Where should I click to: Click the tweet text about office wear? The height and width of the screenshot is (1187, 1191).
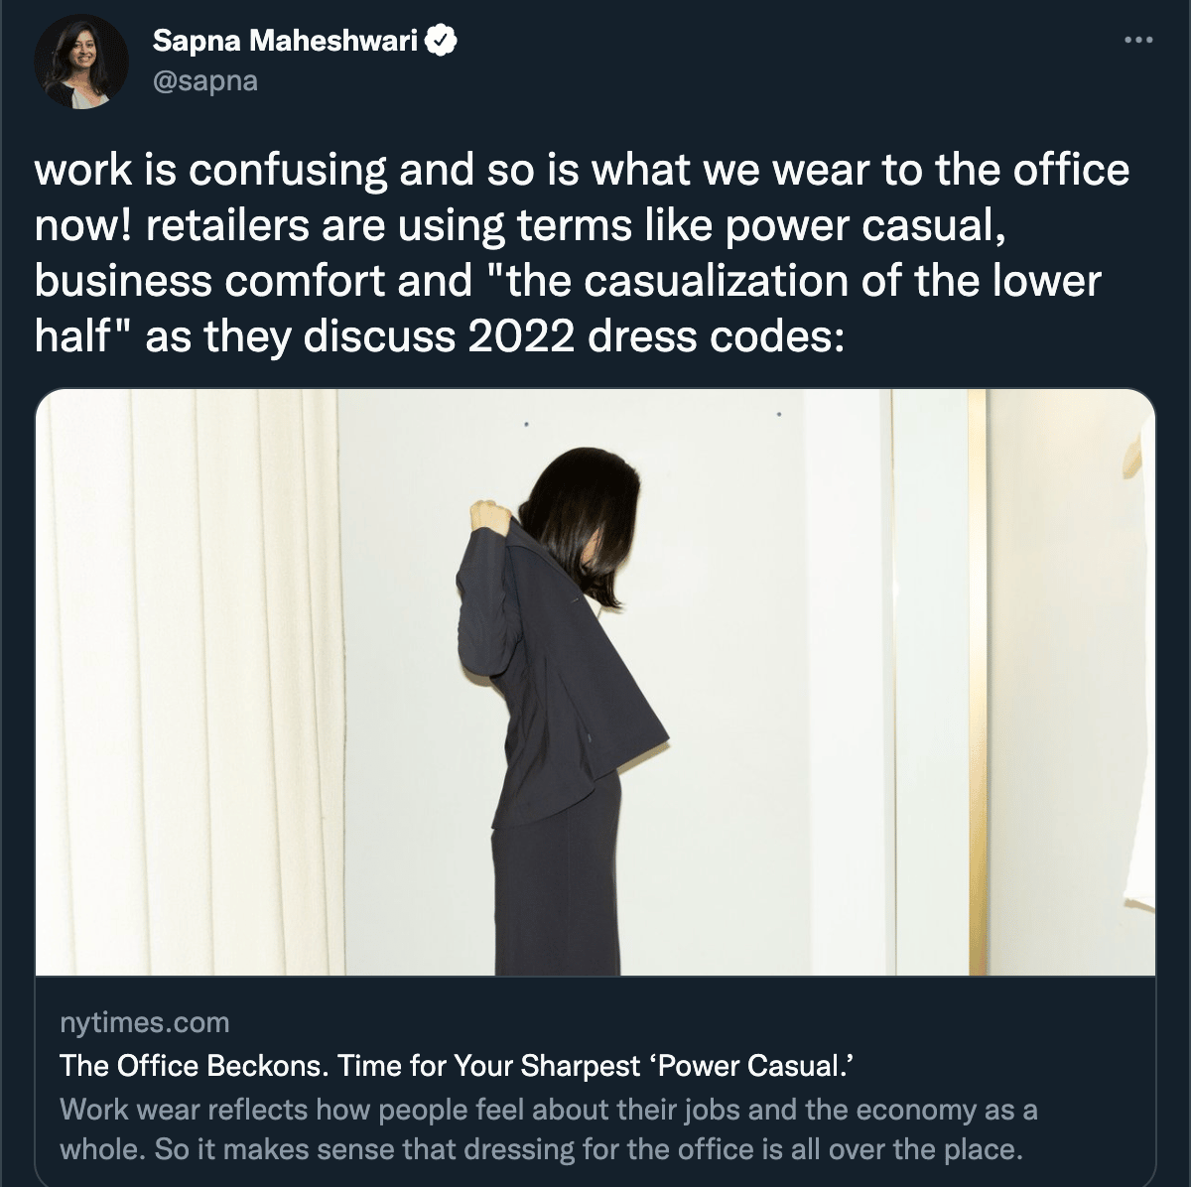(583, 254)
